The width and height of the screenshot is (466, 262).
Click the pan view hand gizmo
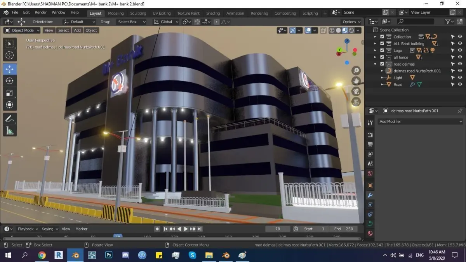click(x=356, y=81)
